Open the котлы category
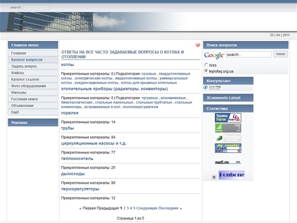Screen dimensions: 297x223 tap(68, 65)
